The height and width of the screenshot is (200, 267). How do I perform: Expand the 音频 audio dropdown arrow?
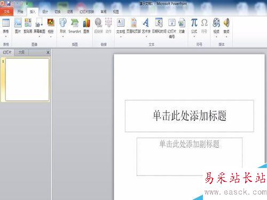pos(226,37)
